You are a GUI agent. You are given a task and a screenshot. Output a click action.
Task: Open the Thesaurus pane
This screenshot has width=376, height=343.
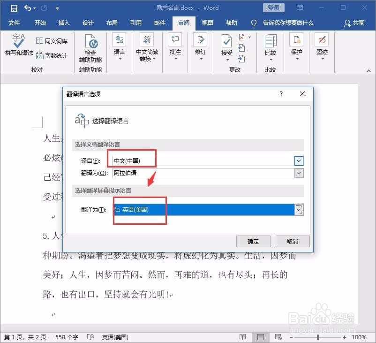click(x=51, y=41)
